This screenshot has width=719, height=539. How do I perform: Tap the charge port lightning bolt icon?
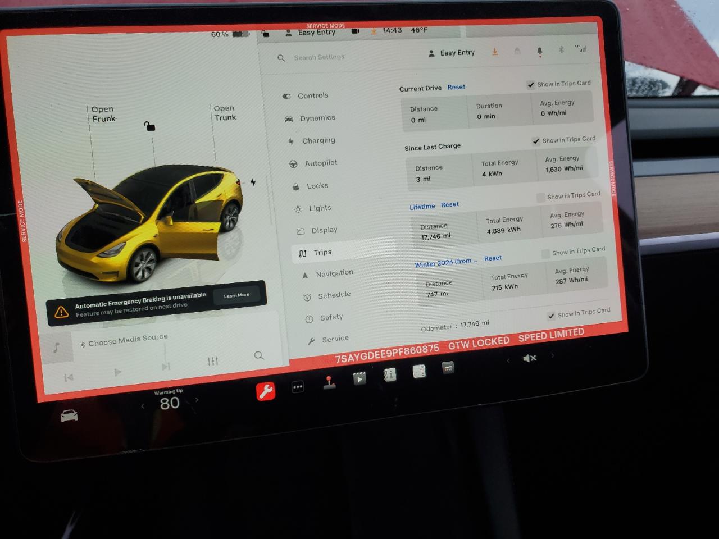click(x=253, y=182)
